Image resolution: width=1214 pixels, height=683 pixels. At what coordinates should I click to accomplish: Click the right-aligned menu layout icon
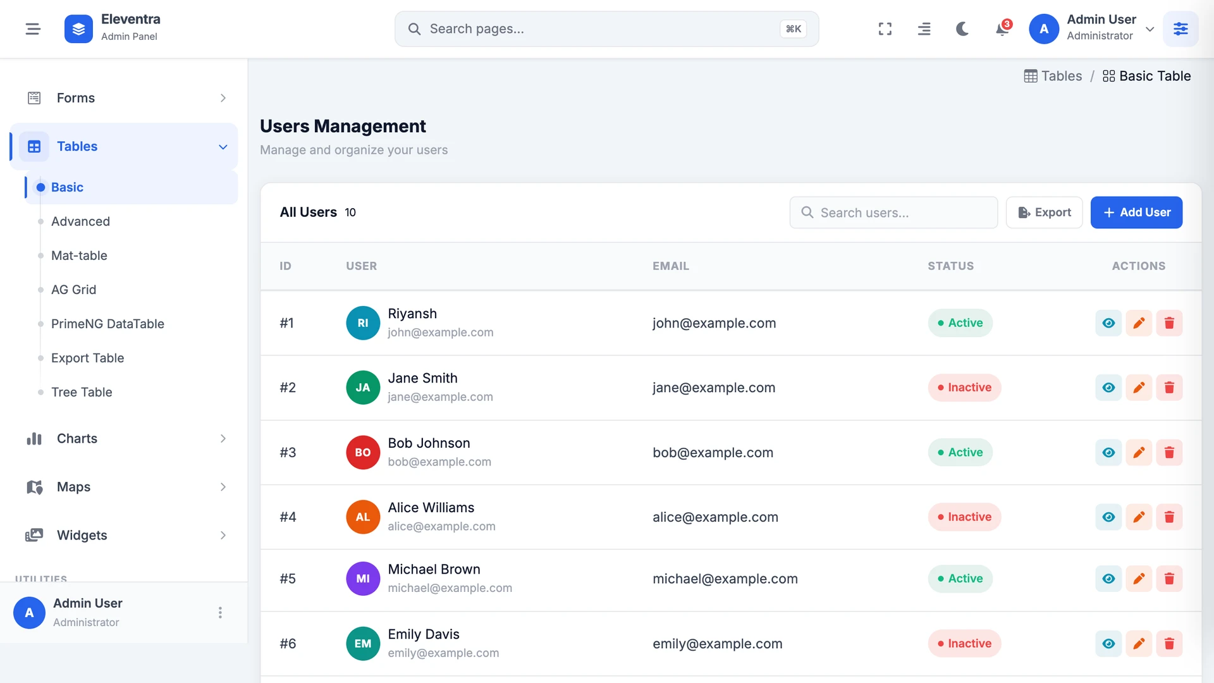[924, 29]
